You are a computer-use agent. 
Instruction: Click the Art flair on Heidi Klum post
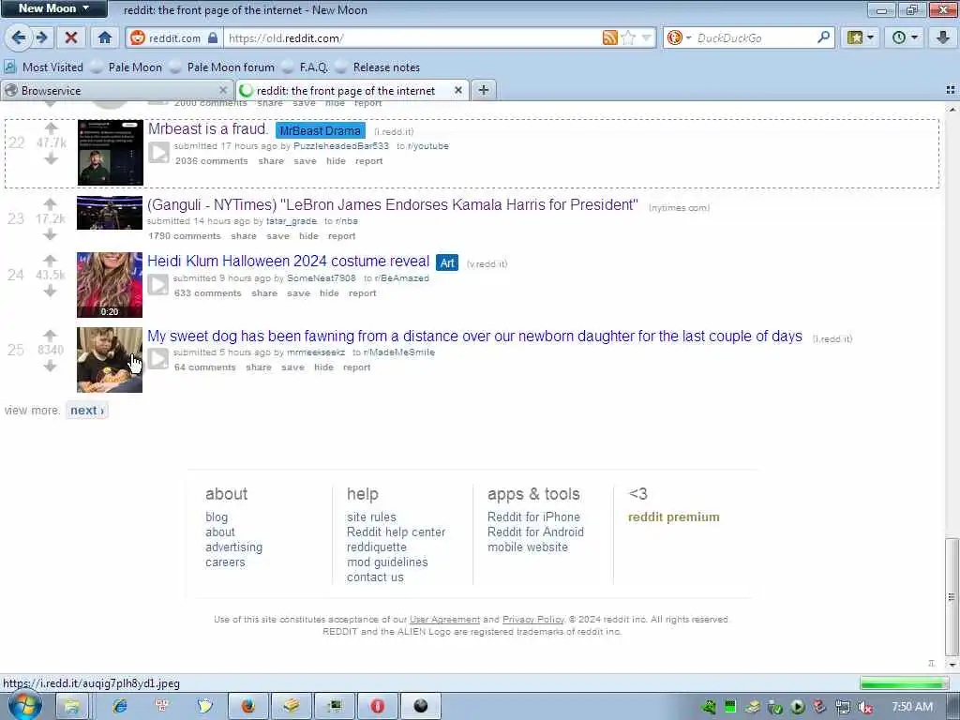pos(447,262)
